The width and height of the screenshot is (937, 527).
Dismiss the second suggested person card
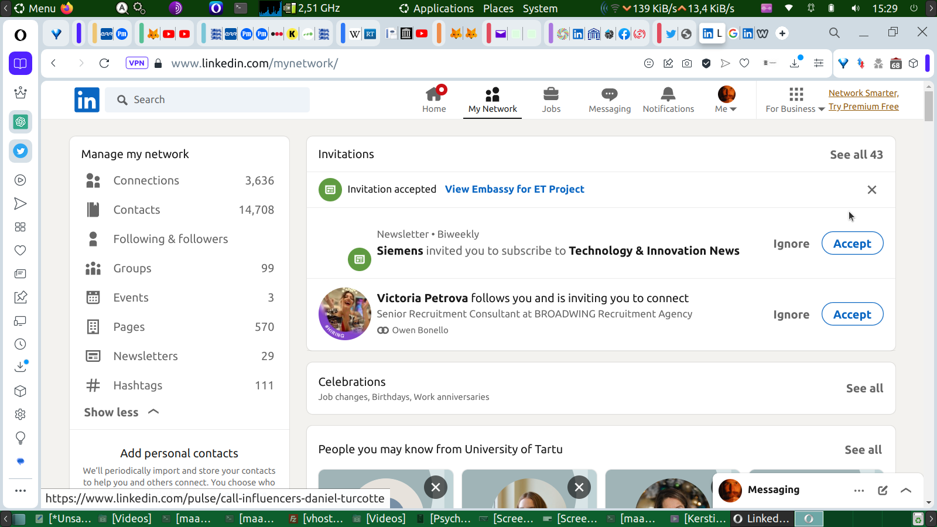coord(579,487)
